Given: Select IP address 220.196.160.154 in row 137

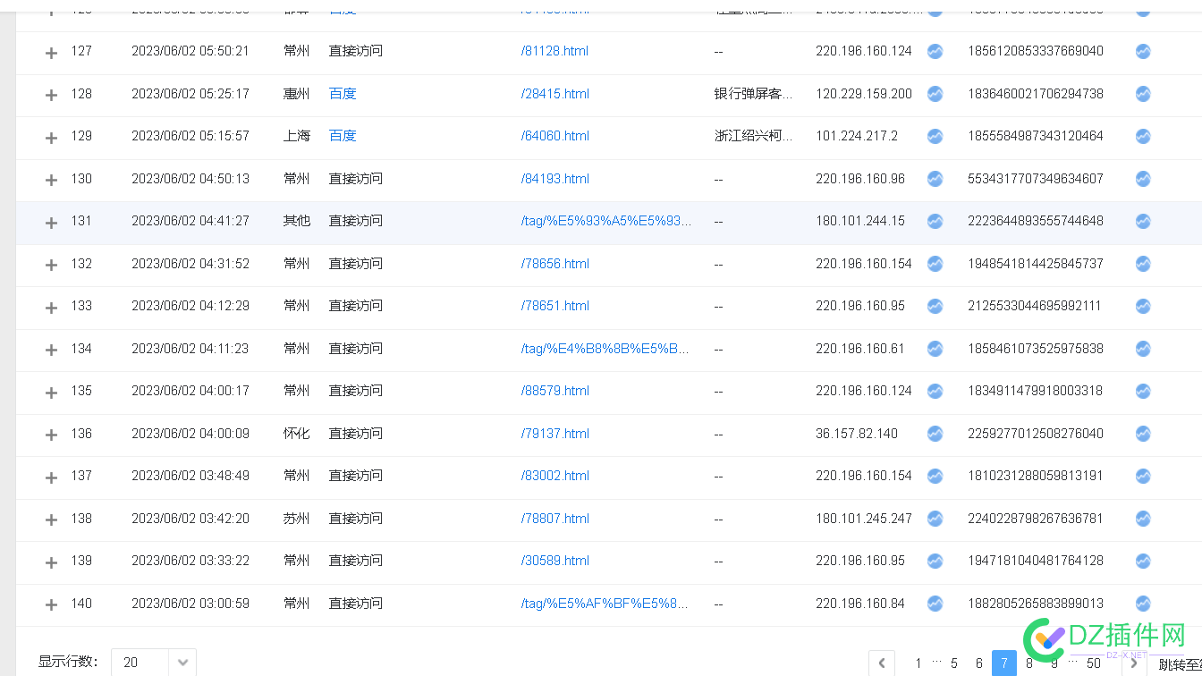Looking at the screenshot, I should (864, 476).
